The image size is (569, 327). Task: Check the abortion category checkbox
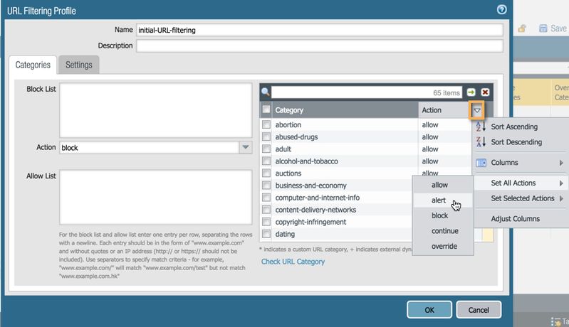tap(266, 124)
